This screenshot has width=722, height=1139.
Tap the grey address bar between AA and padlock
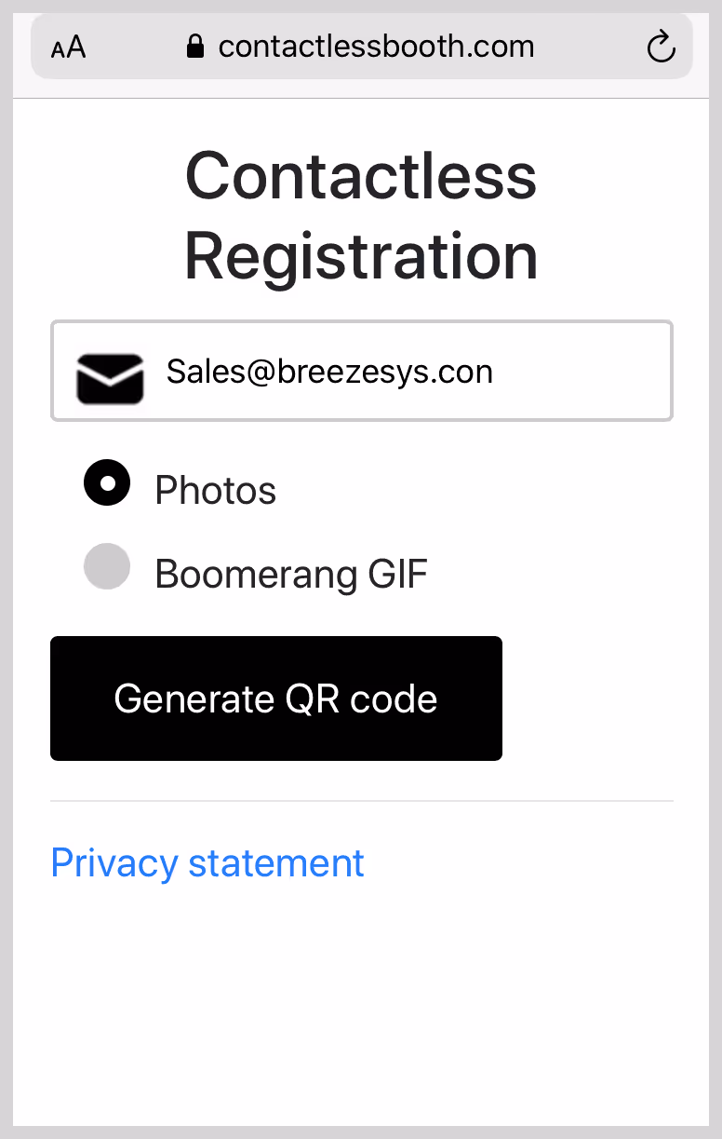tap(136, 47)
